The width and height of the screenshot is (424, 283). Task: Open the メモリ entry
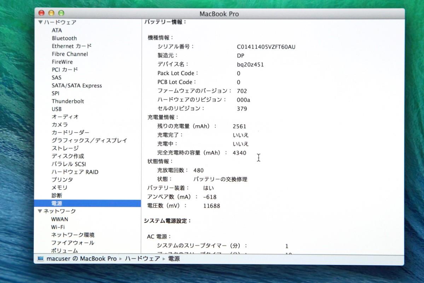pos(59,187)
